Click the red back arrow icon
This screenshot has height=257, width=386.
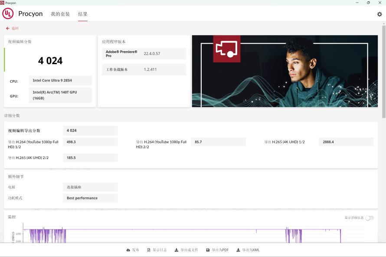[x=8, y=28]
